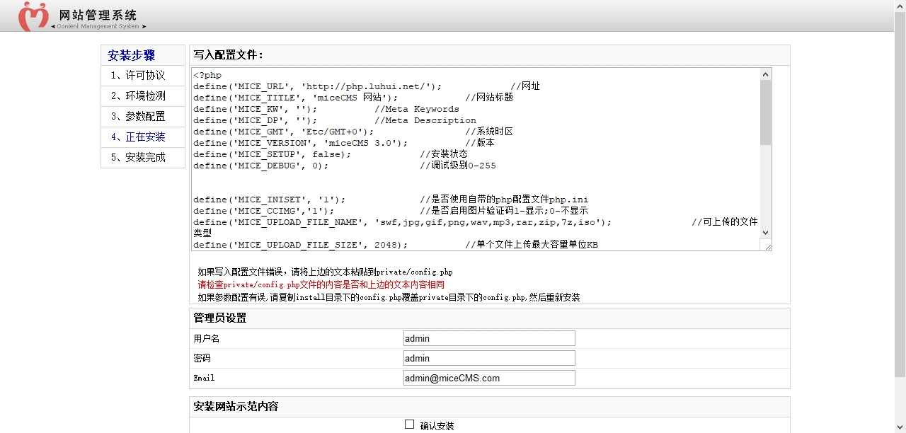Click the 管理员设置 section heading

(x=220, y=318)
